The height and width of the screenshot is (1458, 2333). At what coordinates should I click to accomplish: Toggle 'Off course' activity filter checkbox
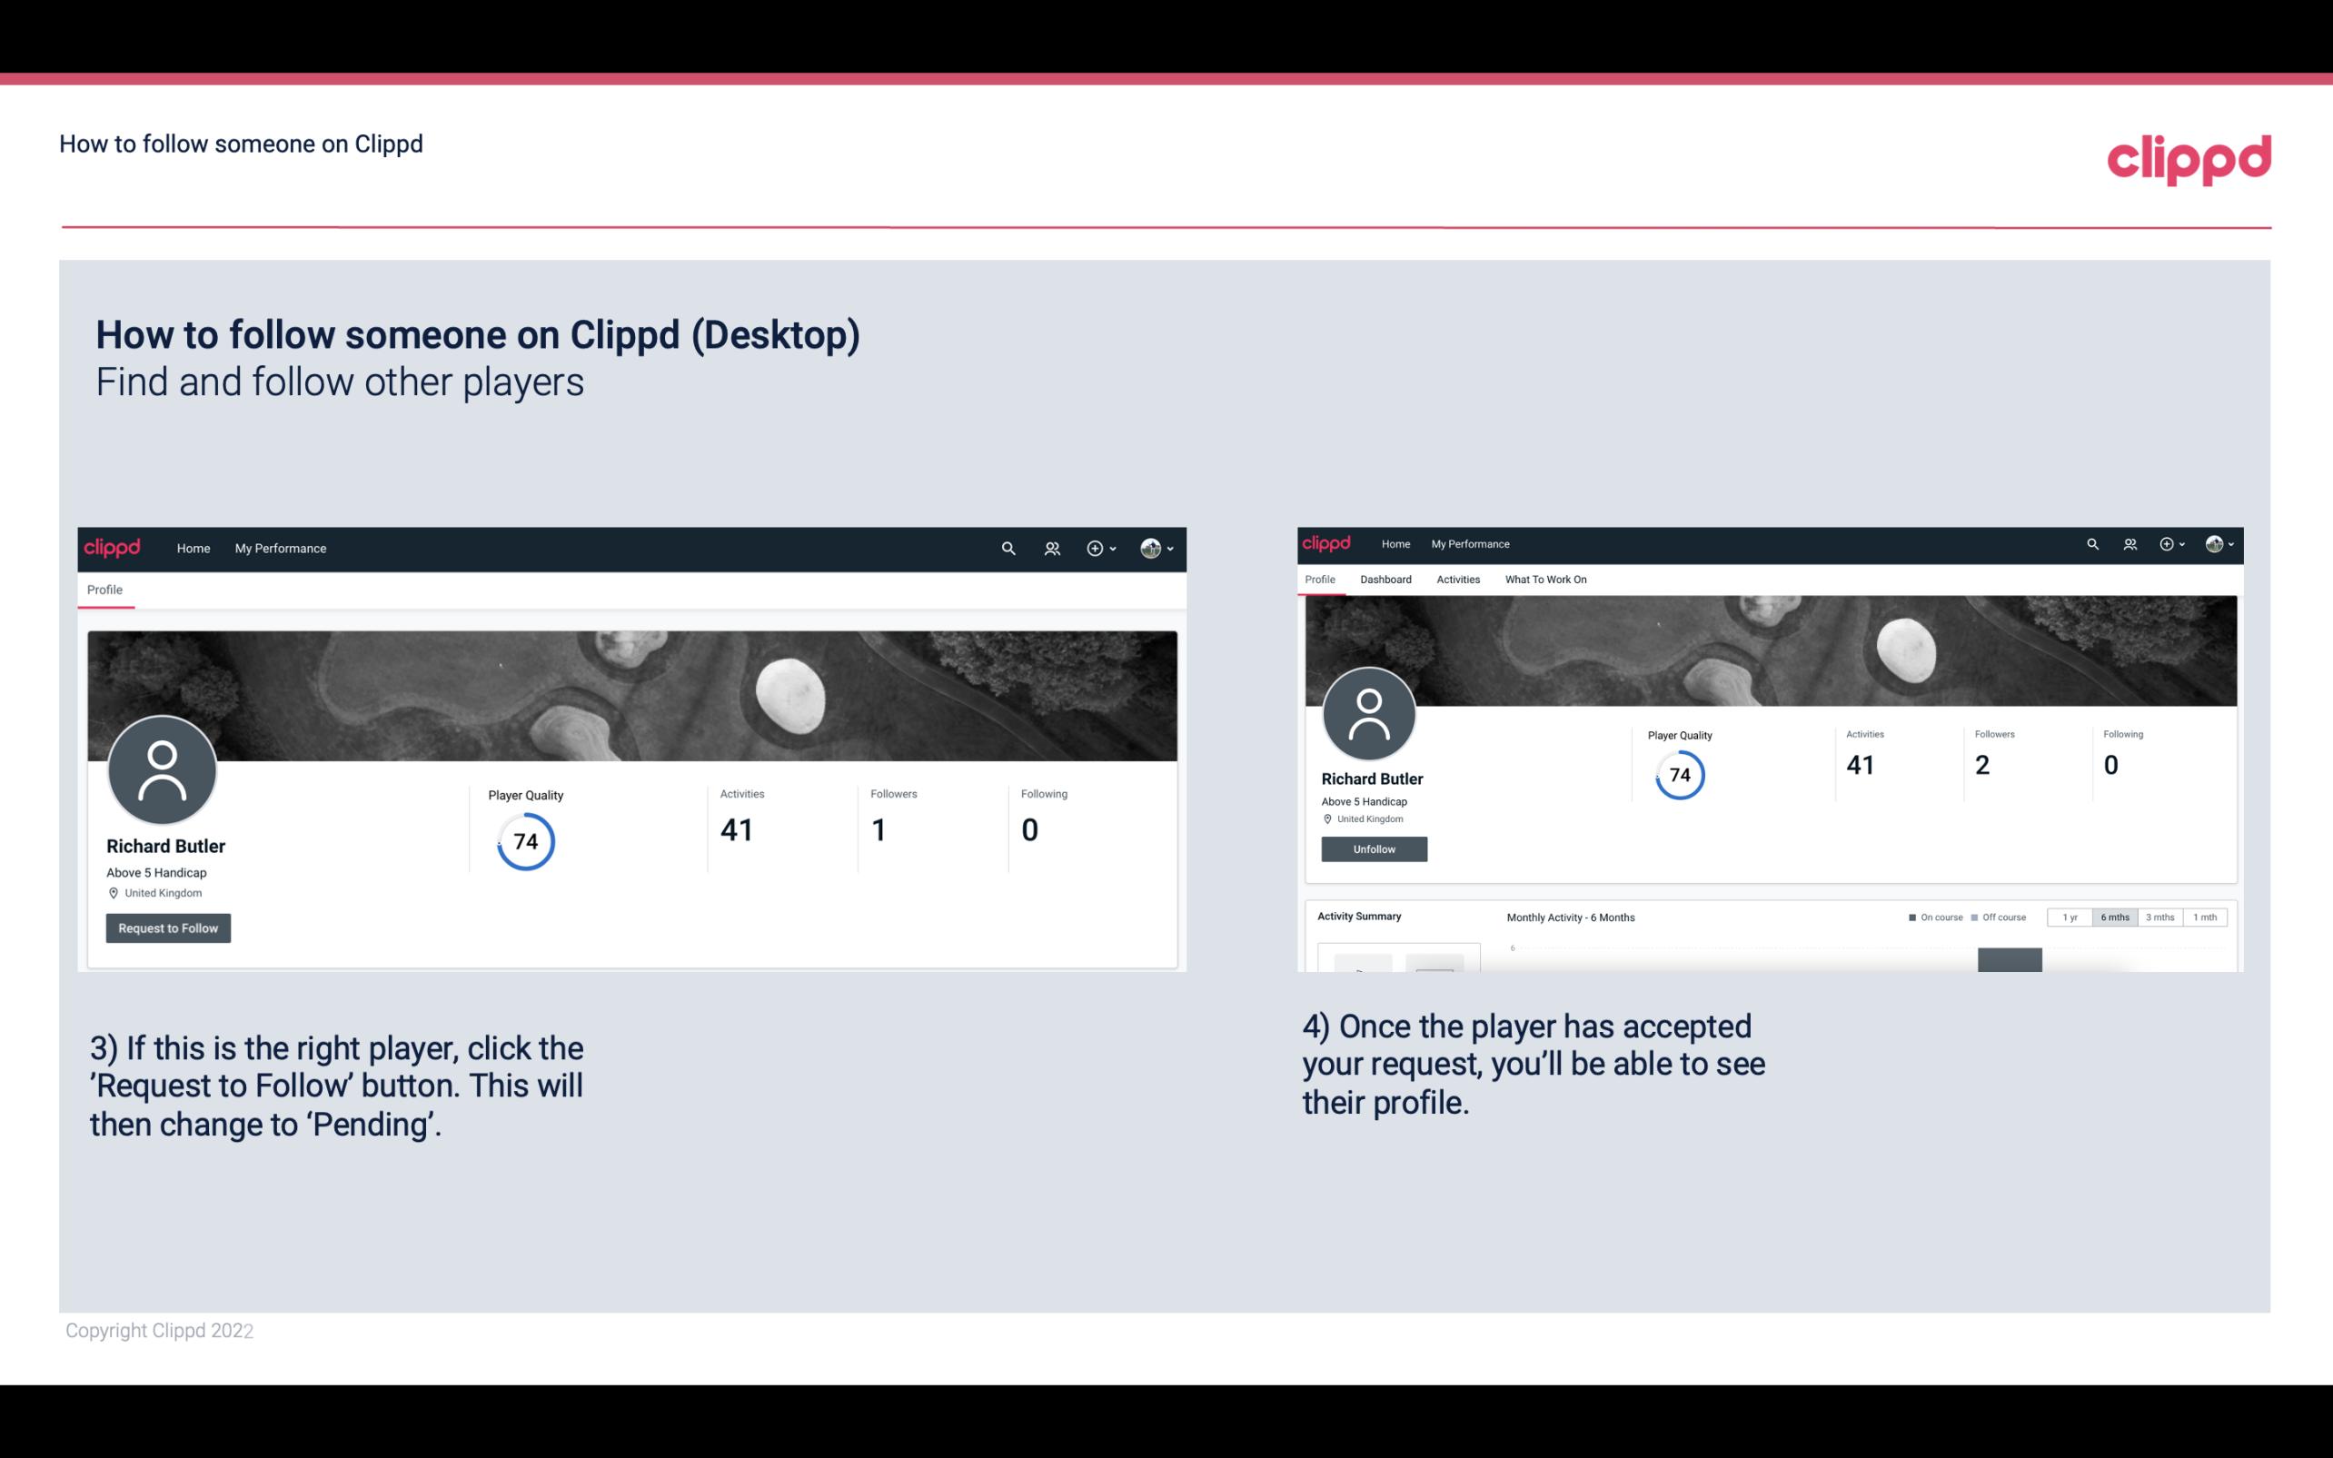coord(1977,917)
